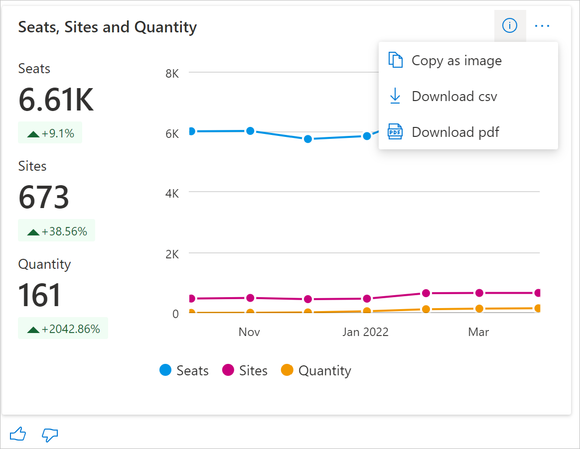Click the Seats data point above Nov
The width and height of the screenshot is (580, 449).
tap(250, 131)
